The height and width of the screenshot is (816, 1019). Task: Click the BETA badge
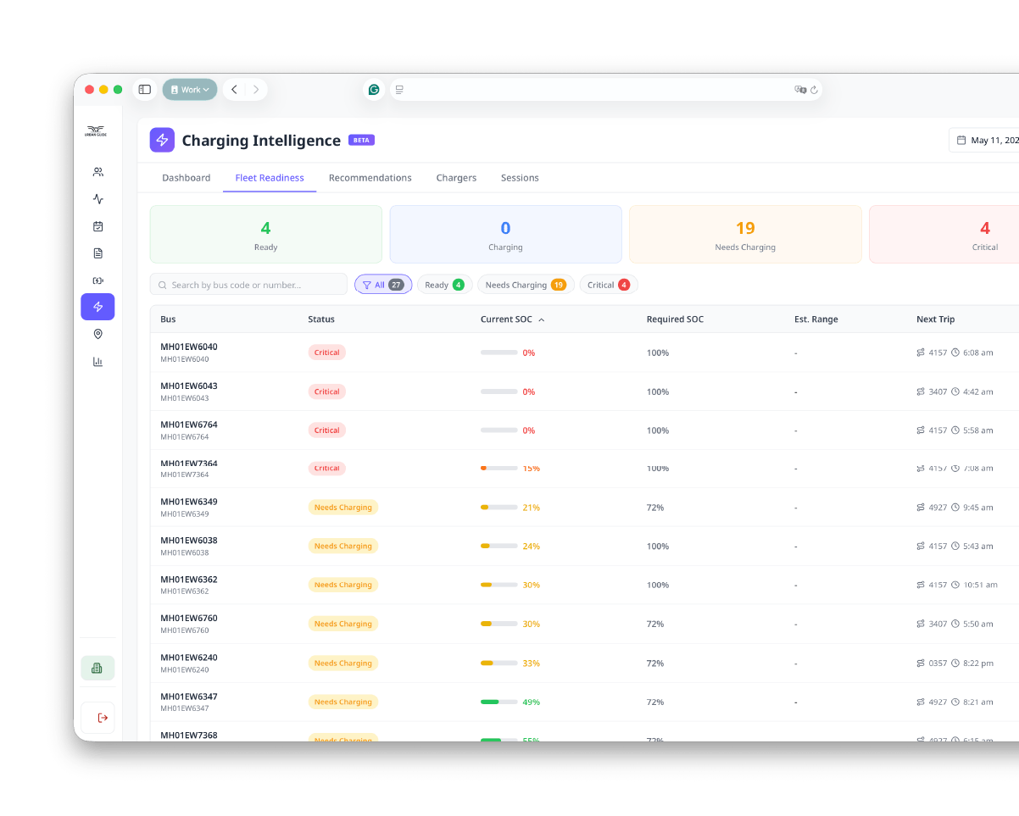click(361, 141)
